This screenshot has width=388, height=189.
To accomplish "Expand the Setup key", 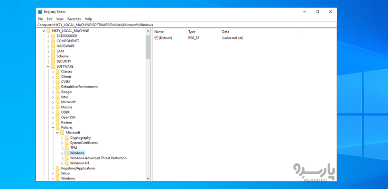I will [53, 173].
